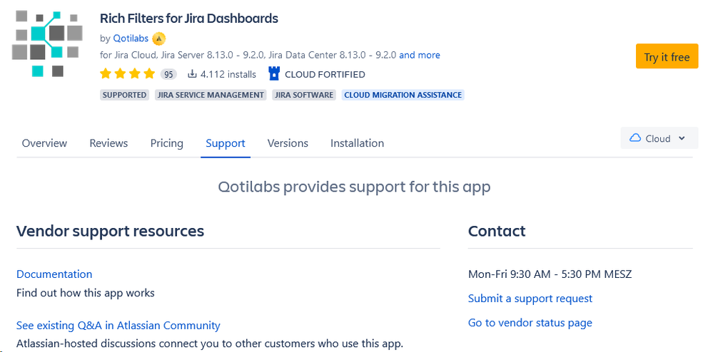This screenshot has height=352, width=713.
Task: Switch to the Overview tab
Action: 44,143
